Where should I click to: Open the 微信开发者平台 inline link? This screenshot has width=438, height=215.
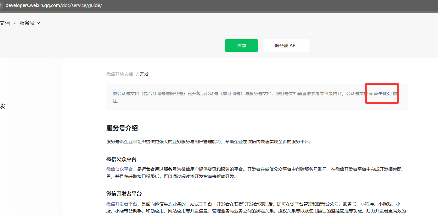point(122,204)
